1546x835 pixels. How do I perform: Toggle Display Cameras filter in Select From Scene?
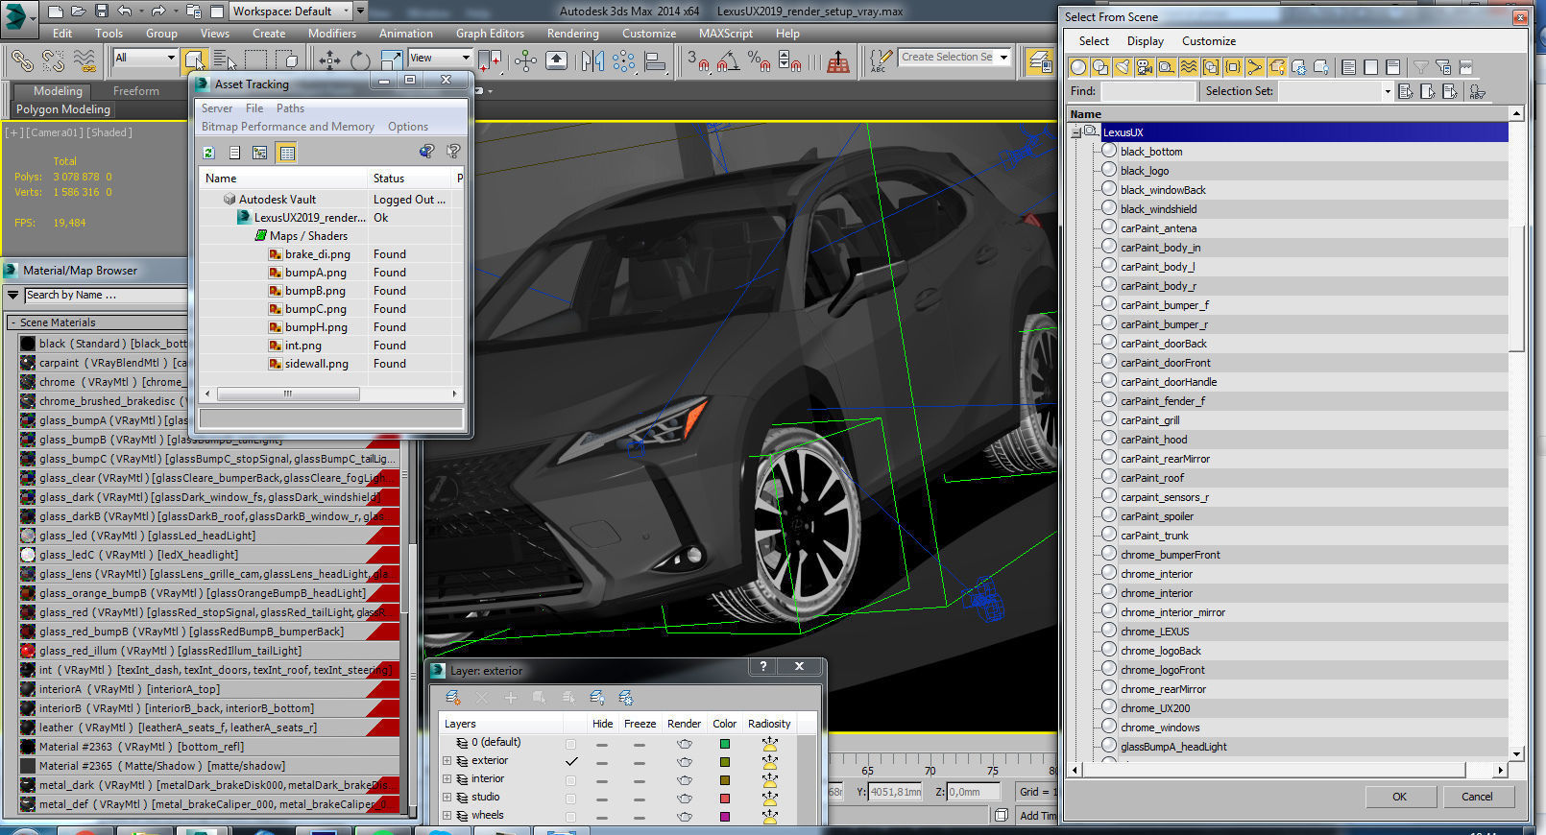[1145, 67]
